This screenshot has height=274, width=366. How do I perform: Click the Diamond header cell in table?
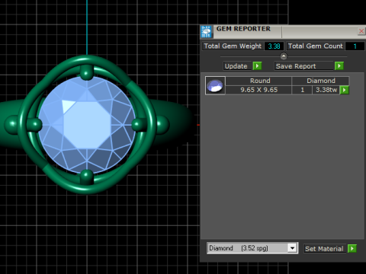pos(321,81)
